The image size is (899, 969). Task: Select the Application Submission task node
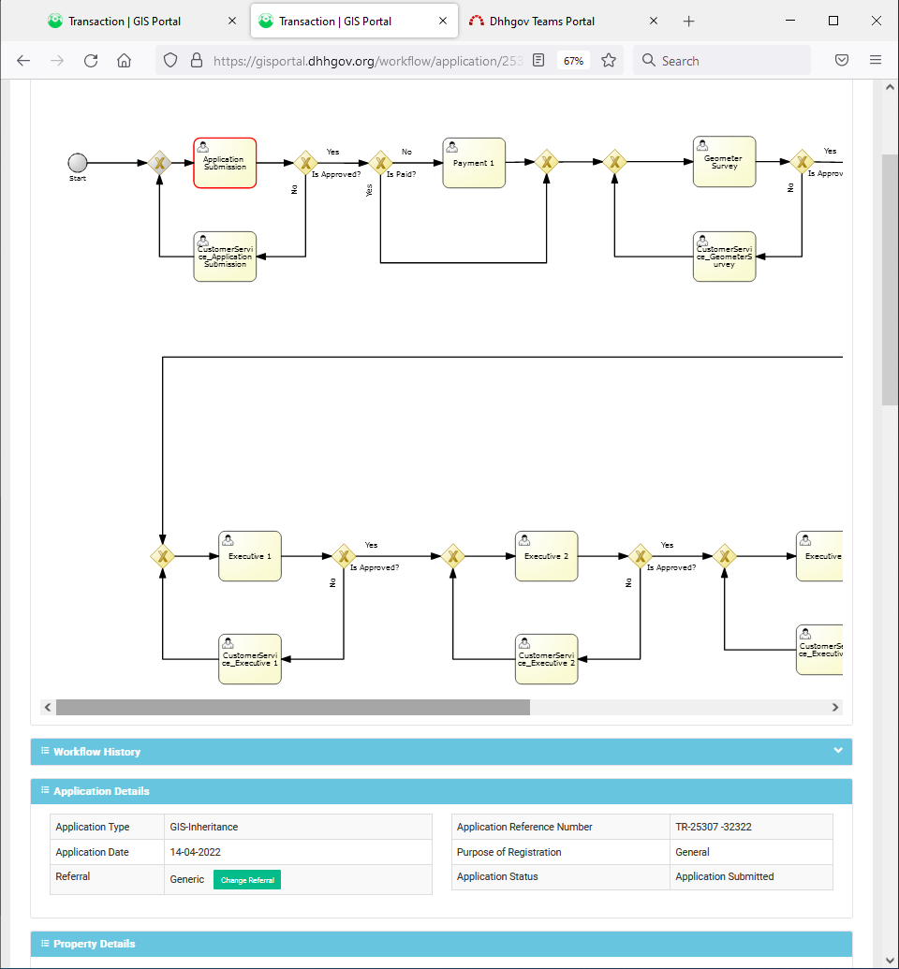pos(225,163)
